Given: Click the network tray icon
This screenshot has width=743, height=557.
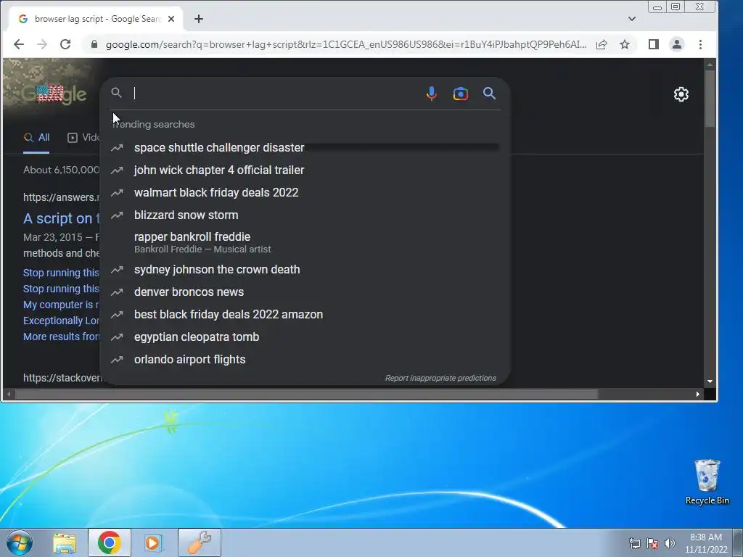Looking at the screenshot, I should pos(634,543).
